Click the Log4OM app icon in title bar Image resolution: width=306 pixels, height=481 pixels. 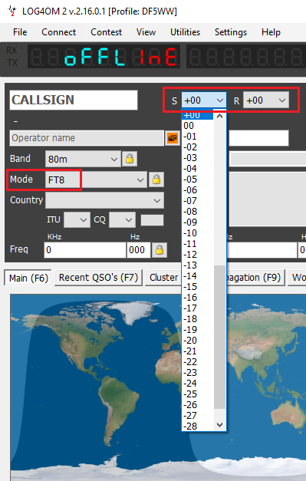tap(12, 11)
